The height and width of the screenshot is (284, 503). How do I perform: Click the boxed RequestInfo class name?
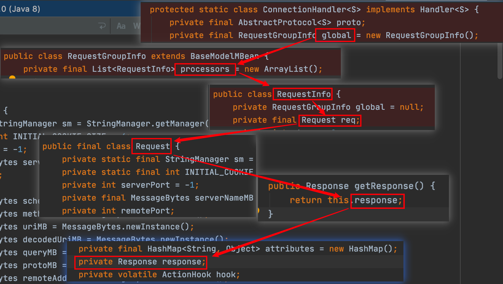(303, 94)
